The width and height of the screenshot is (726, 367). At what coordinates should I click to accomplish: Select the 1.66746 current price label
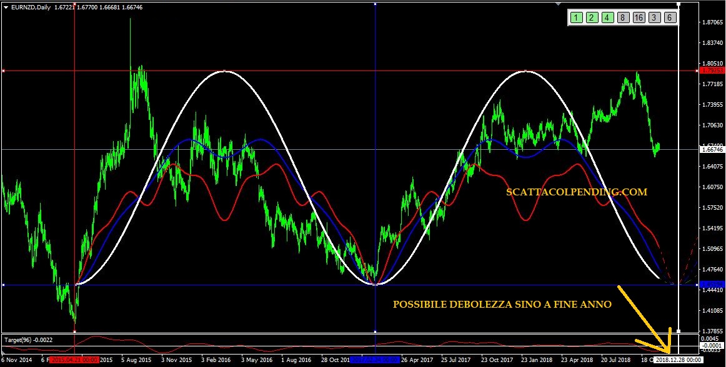point(712,150)
